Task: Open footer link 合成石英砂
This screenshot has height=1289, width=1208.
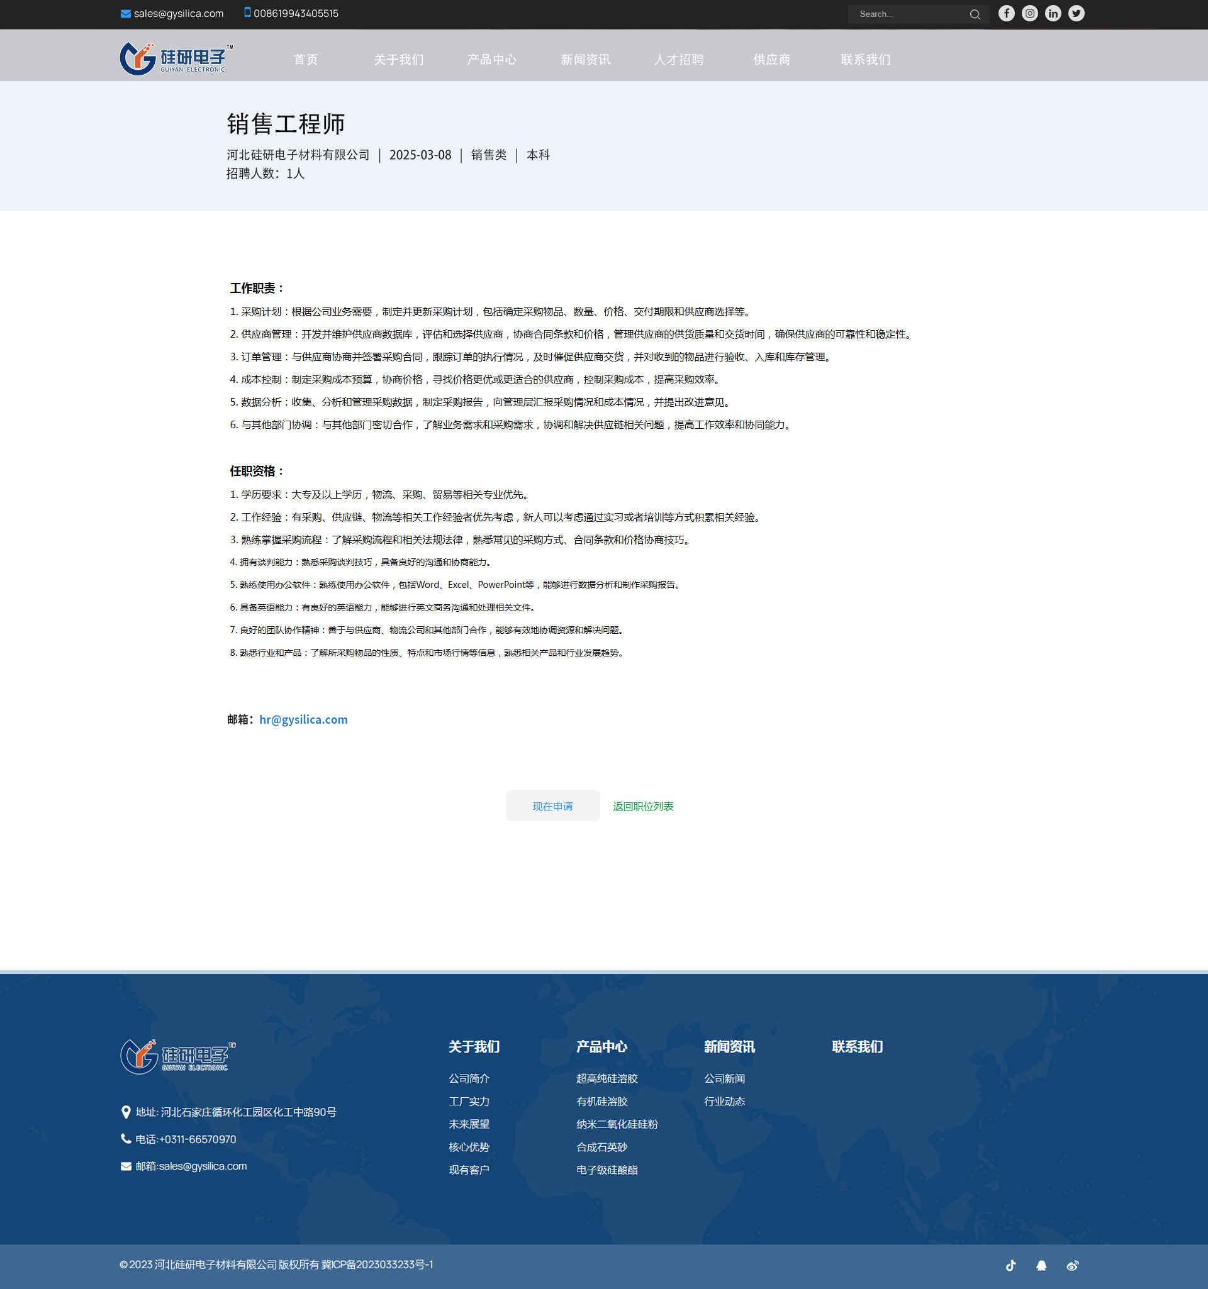Action: (x=602, y=1147)
